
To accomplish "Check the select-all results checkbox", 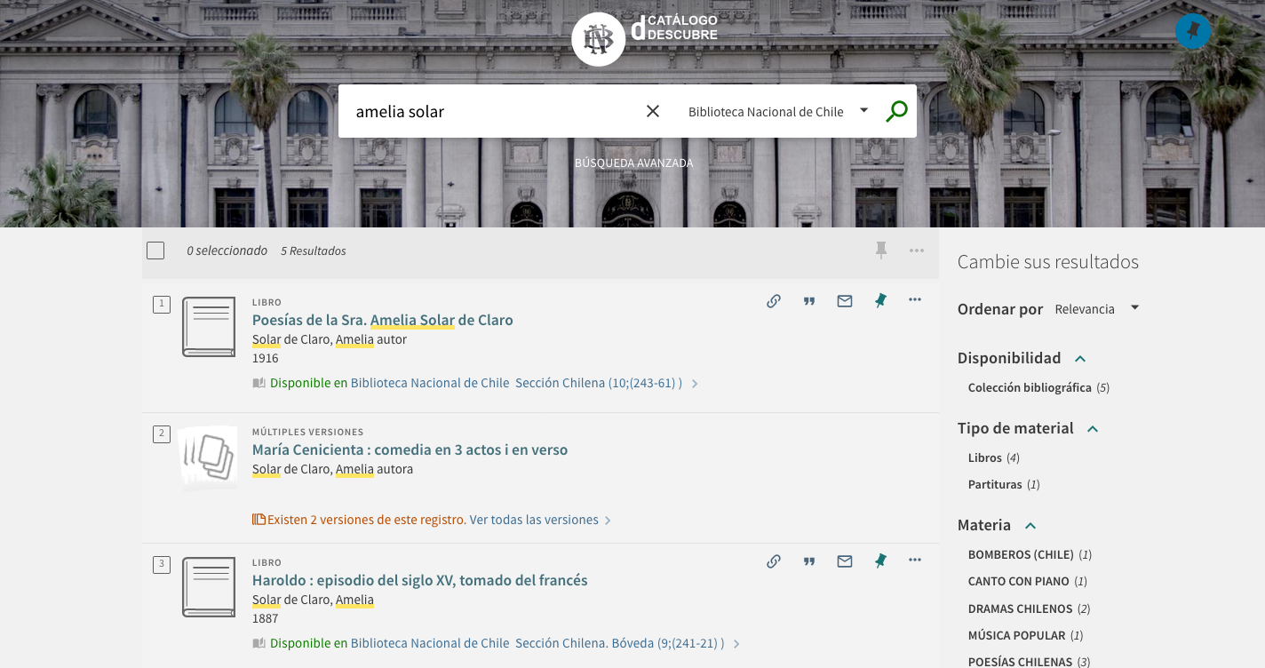I will click(x=155, y=250).
